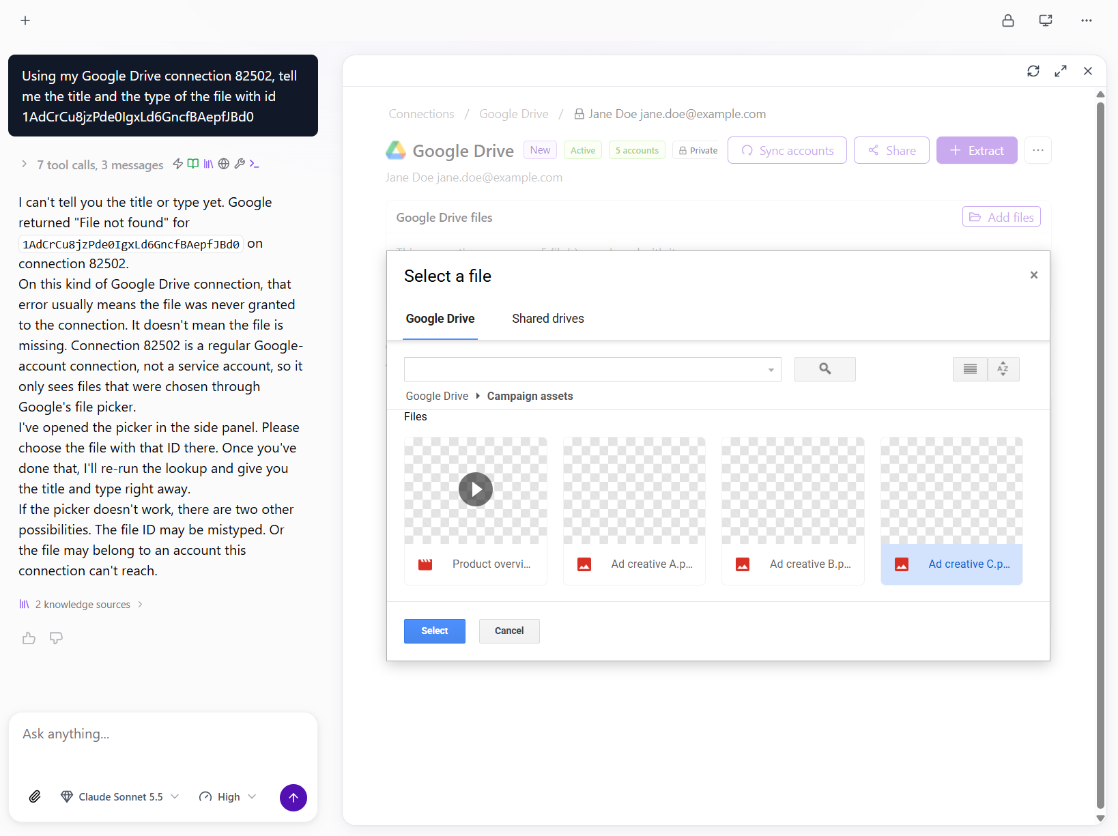1118x836 pixels.
Task: Expand 2 knowledge sources
Action: point(81,605)
